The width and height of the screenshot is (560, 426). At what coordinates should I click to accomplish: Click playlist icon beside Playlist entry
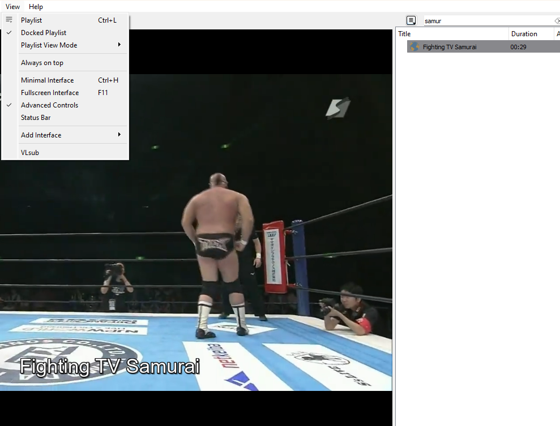coord(9,20)
